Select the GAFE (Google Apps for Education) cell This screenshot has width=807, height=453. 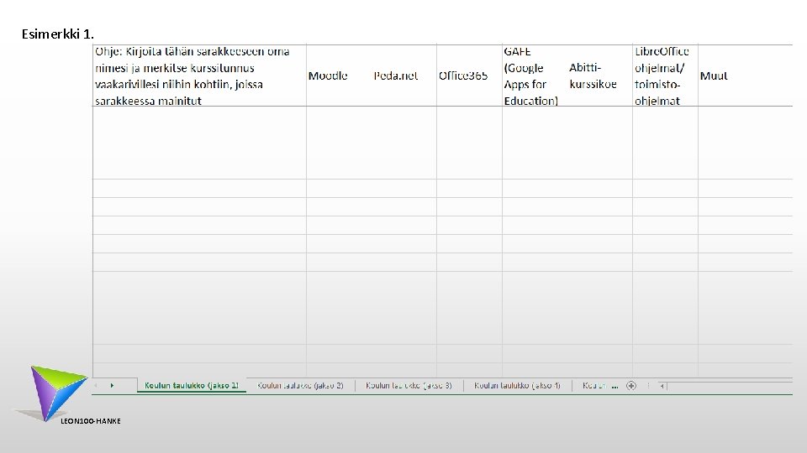pyautogui.click(x=535, y=75)
